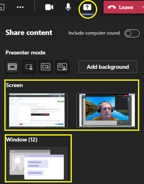Turn off the camera icon
The height and width of the screenshot is (184, 144).
point(49,7)
